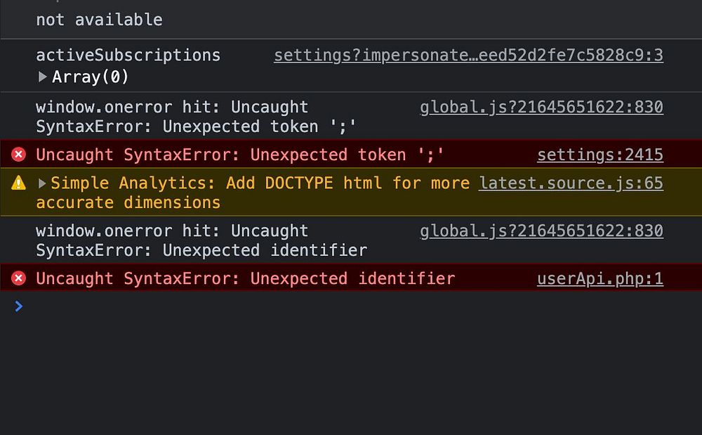Open the settings:2415 source link

coord(600,155)
